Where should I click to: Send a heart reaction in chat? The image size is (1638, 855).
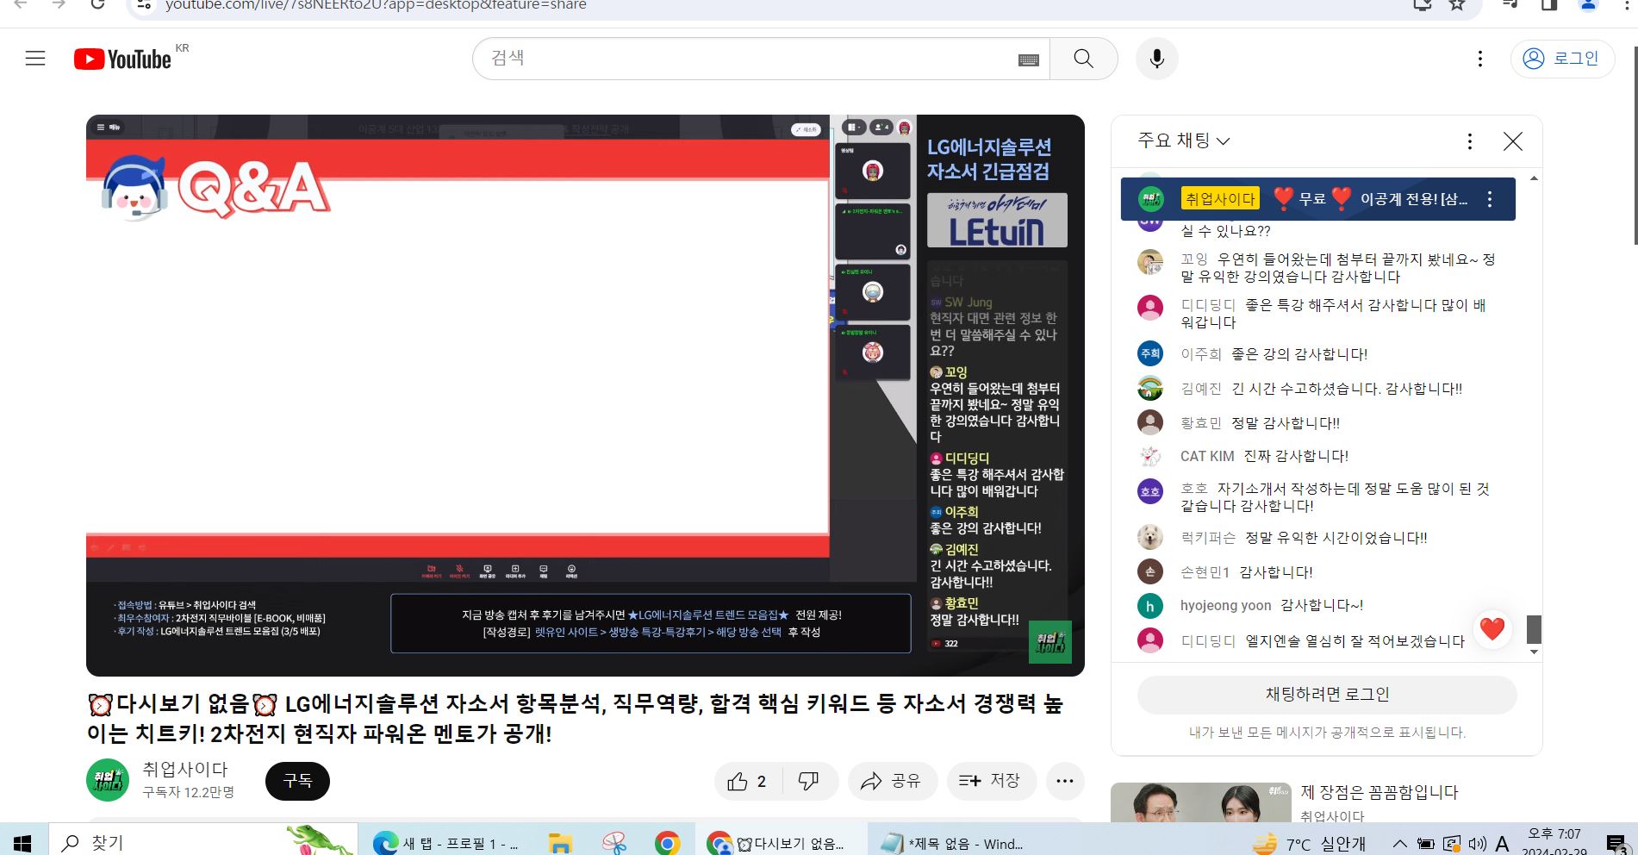(x=1492, y=628)
